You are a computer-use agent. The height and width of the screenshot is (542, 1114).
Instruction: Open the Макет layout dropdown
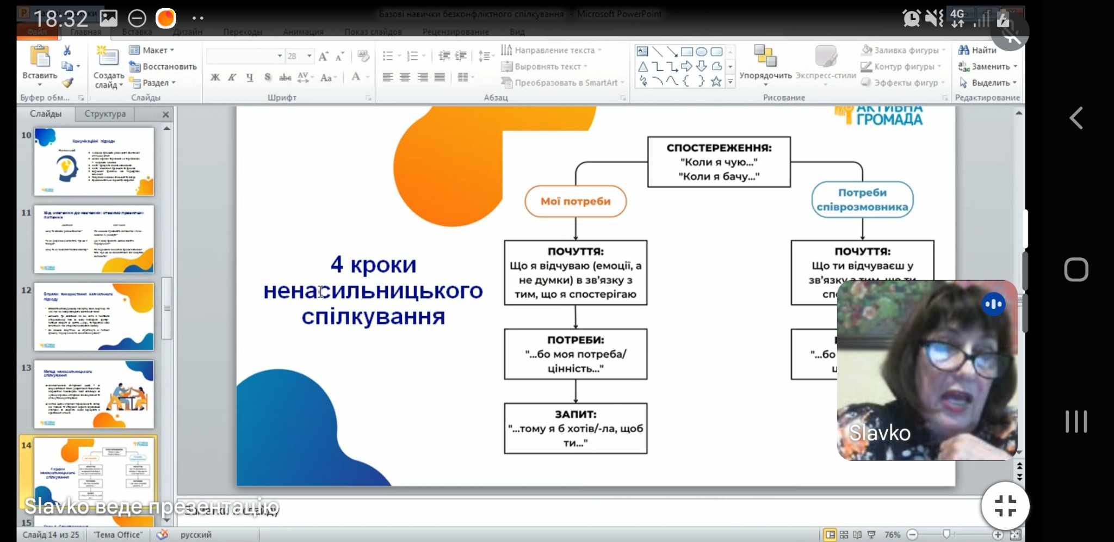(152, 50)
